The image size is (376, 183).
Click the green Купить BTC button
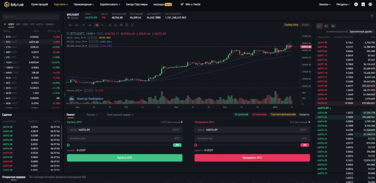125,158
